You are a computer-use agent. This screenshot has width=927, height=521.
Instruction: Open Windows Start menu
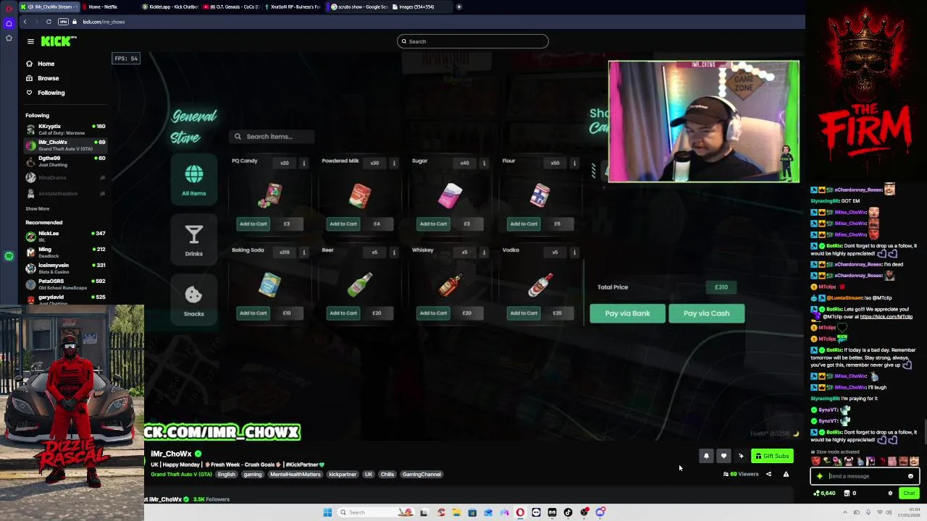pos(327,512)
